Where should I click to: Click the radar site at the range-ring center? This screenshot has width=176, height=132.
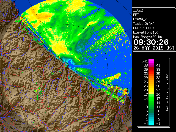click(66, 66)
